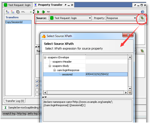This screenshot has width=151, height=123.
Task: Click the XPath expression text area in the dialog
Action: pos(87,110)
